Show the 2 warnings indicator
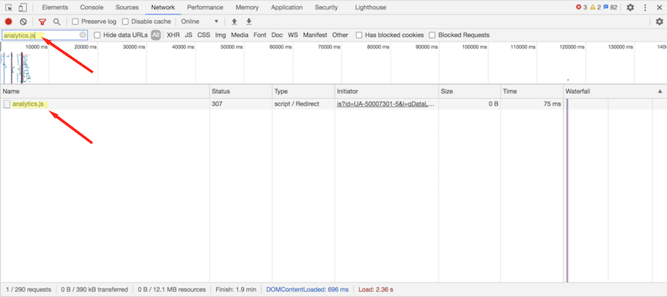Image resolution: width=667 pixels, height=297 pixels. coord(595,7)
